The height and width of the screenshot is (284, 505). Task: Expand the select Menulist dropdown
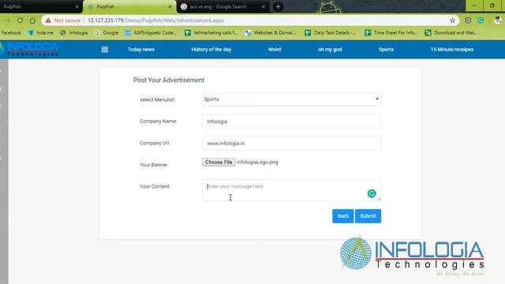[291, 99]
